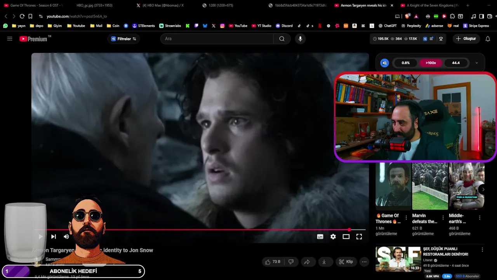The height and width of the screenshot is (280, 497).
Task: Open the Giyim bookmarks folder
Action: pos(55,26)
